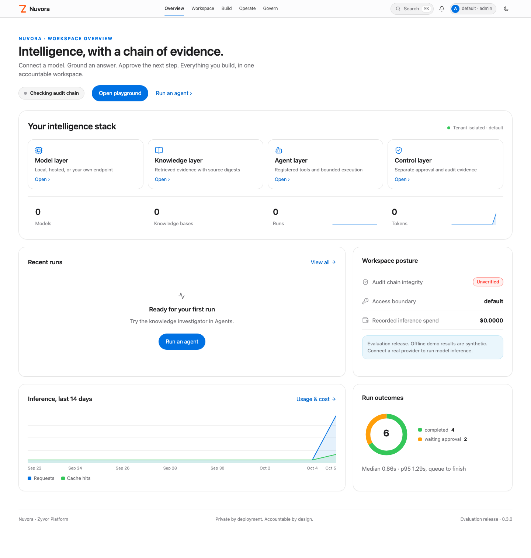Click the Access boundary key icon
Viewport: 531px width, 558px height.
point(365,301)
